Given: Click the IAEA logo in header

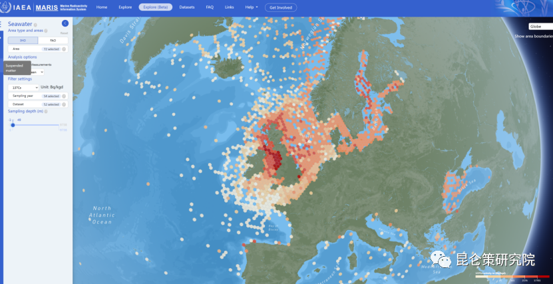Looking at the screenshot, I should (x=21, y=7).
